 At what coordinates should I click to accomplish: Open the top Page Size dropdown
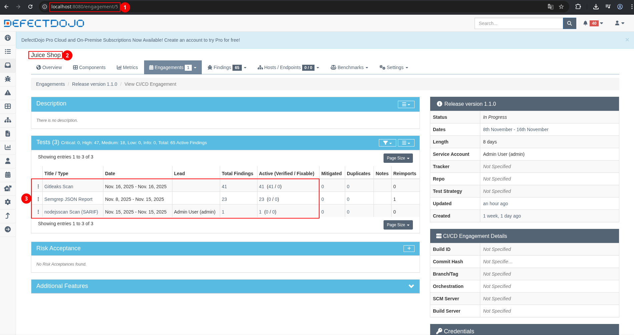[398, 158]
